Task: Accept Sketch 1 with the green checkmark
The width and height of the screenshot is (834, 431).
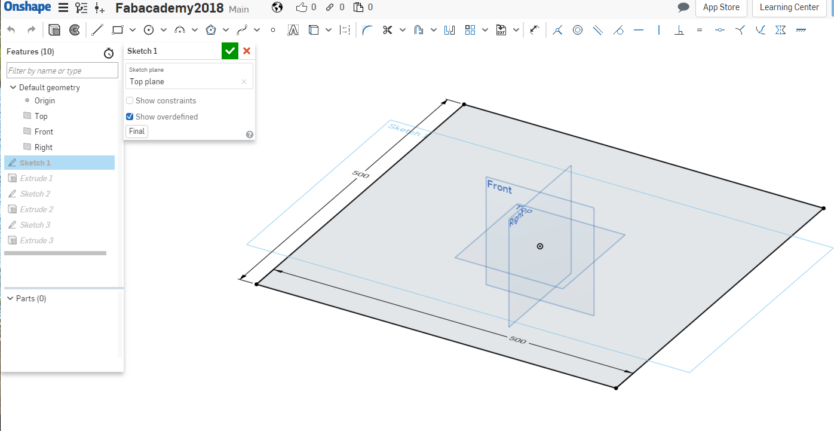Action: (230, 51)
